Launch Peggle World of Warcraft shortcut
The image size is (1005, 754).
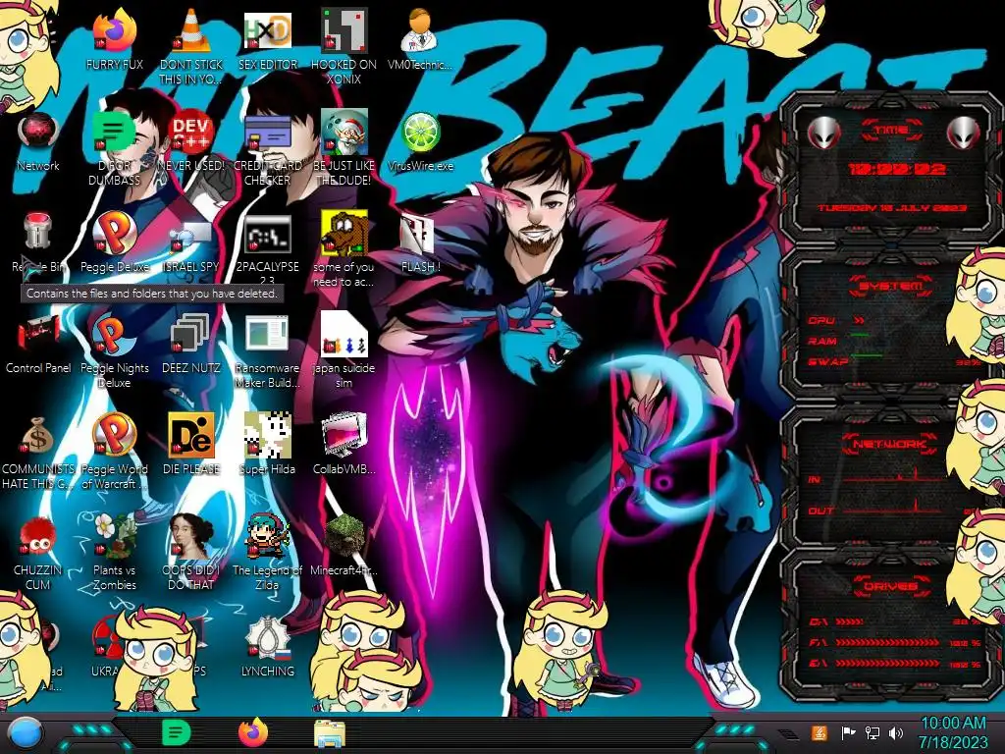115,437
